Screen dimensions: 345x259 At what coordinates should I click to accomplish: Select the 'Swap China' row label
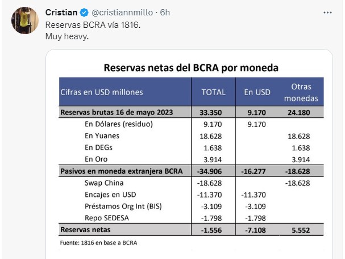tap(104, 183)
